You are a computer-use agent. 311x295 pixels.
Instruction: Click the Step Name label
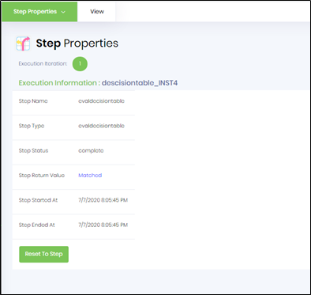[x=33, y=101]
